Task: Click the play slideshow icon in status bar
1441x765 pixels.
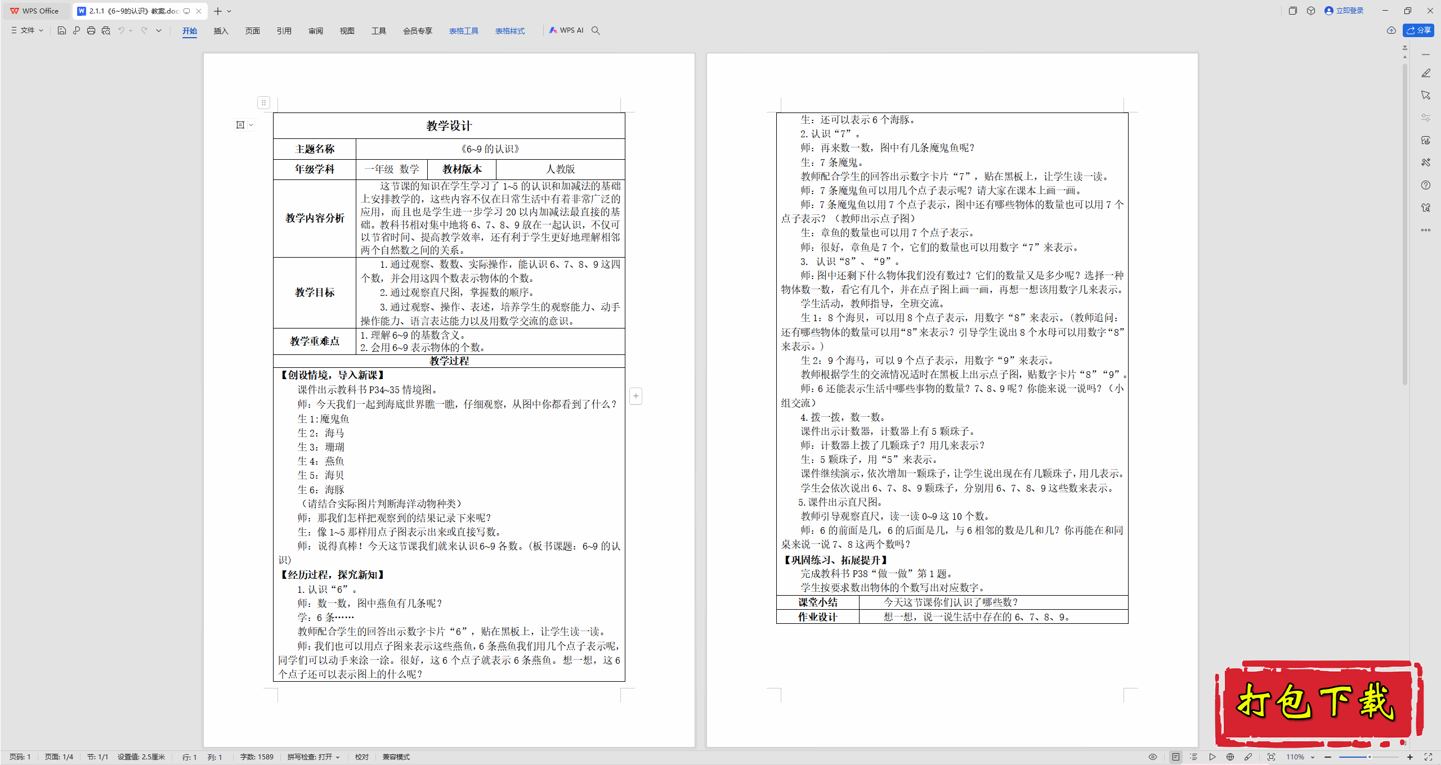Action: (1212, 757)
